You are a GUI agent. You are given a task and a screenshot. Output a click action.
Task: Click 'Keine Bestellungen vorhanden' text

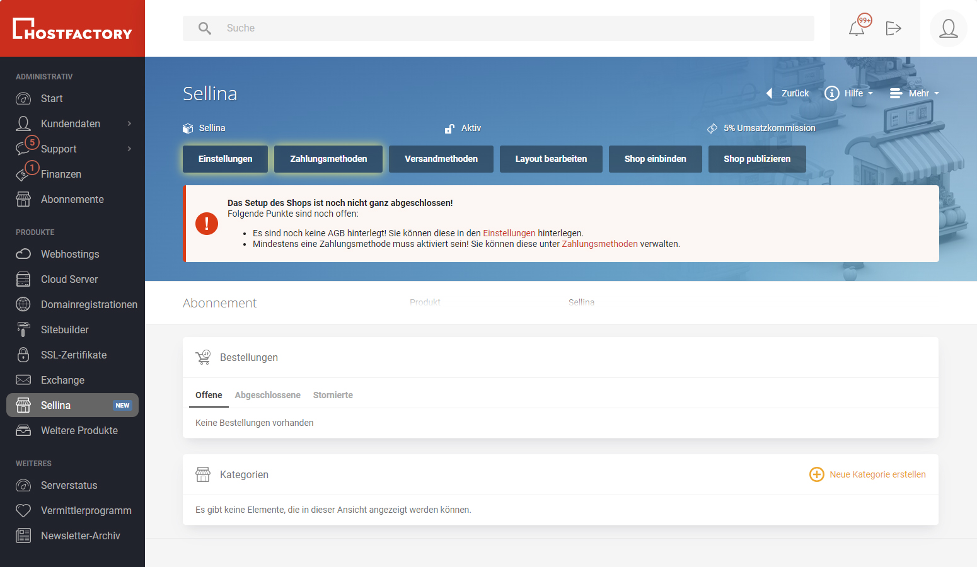(254, 423)
